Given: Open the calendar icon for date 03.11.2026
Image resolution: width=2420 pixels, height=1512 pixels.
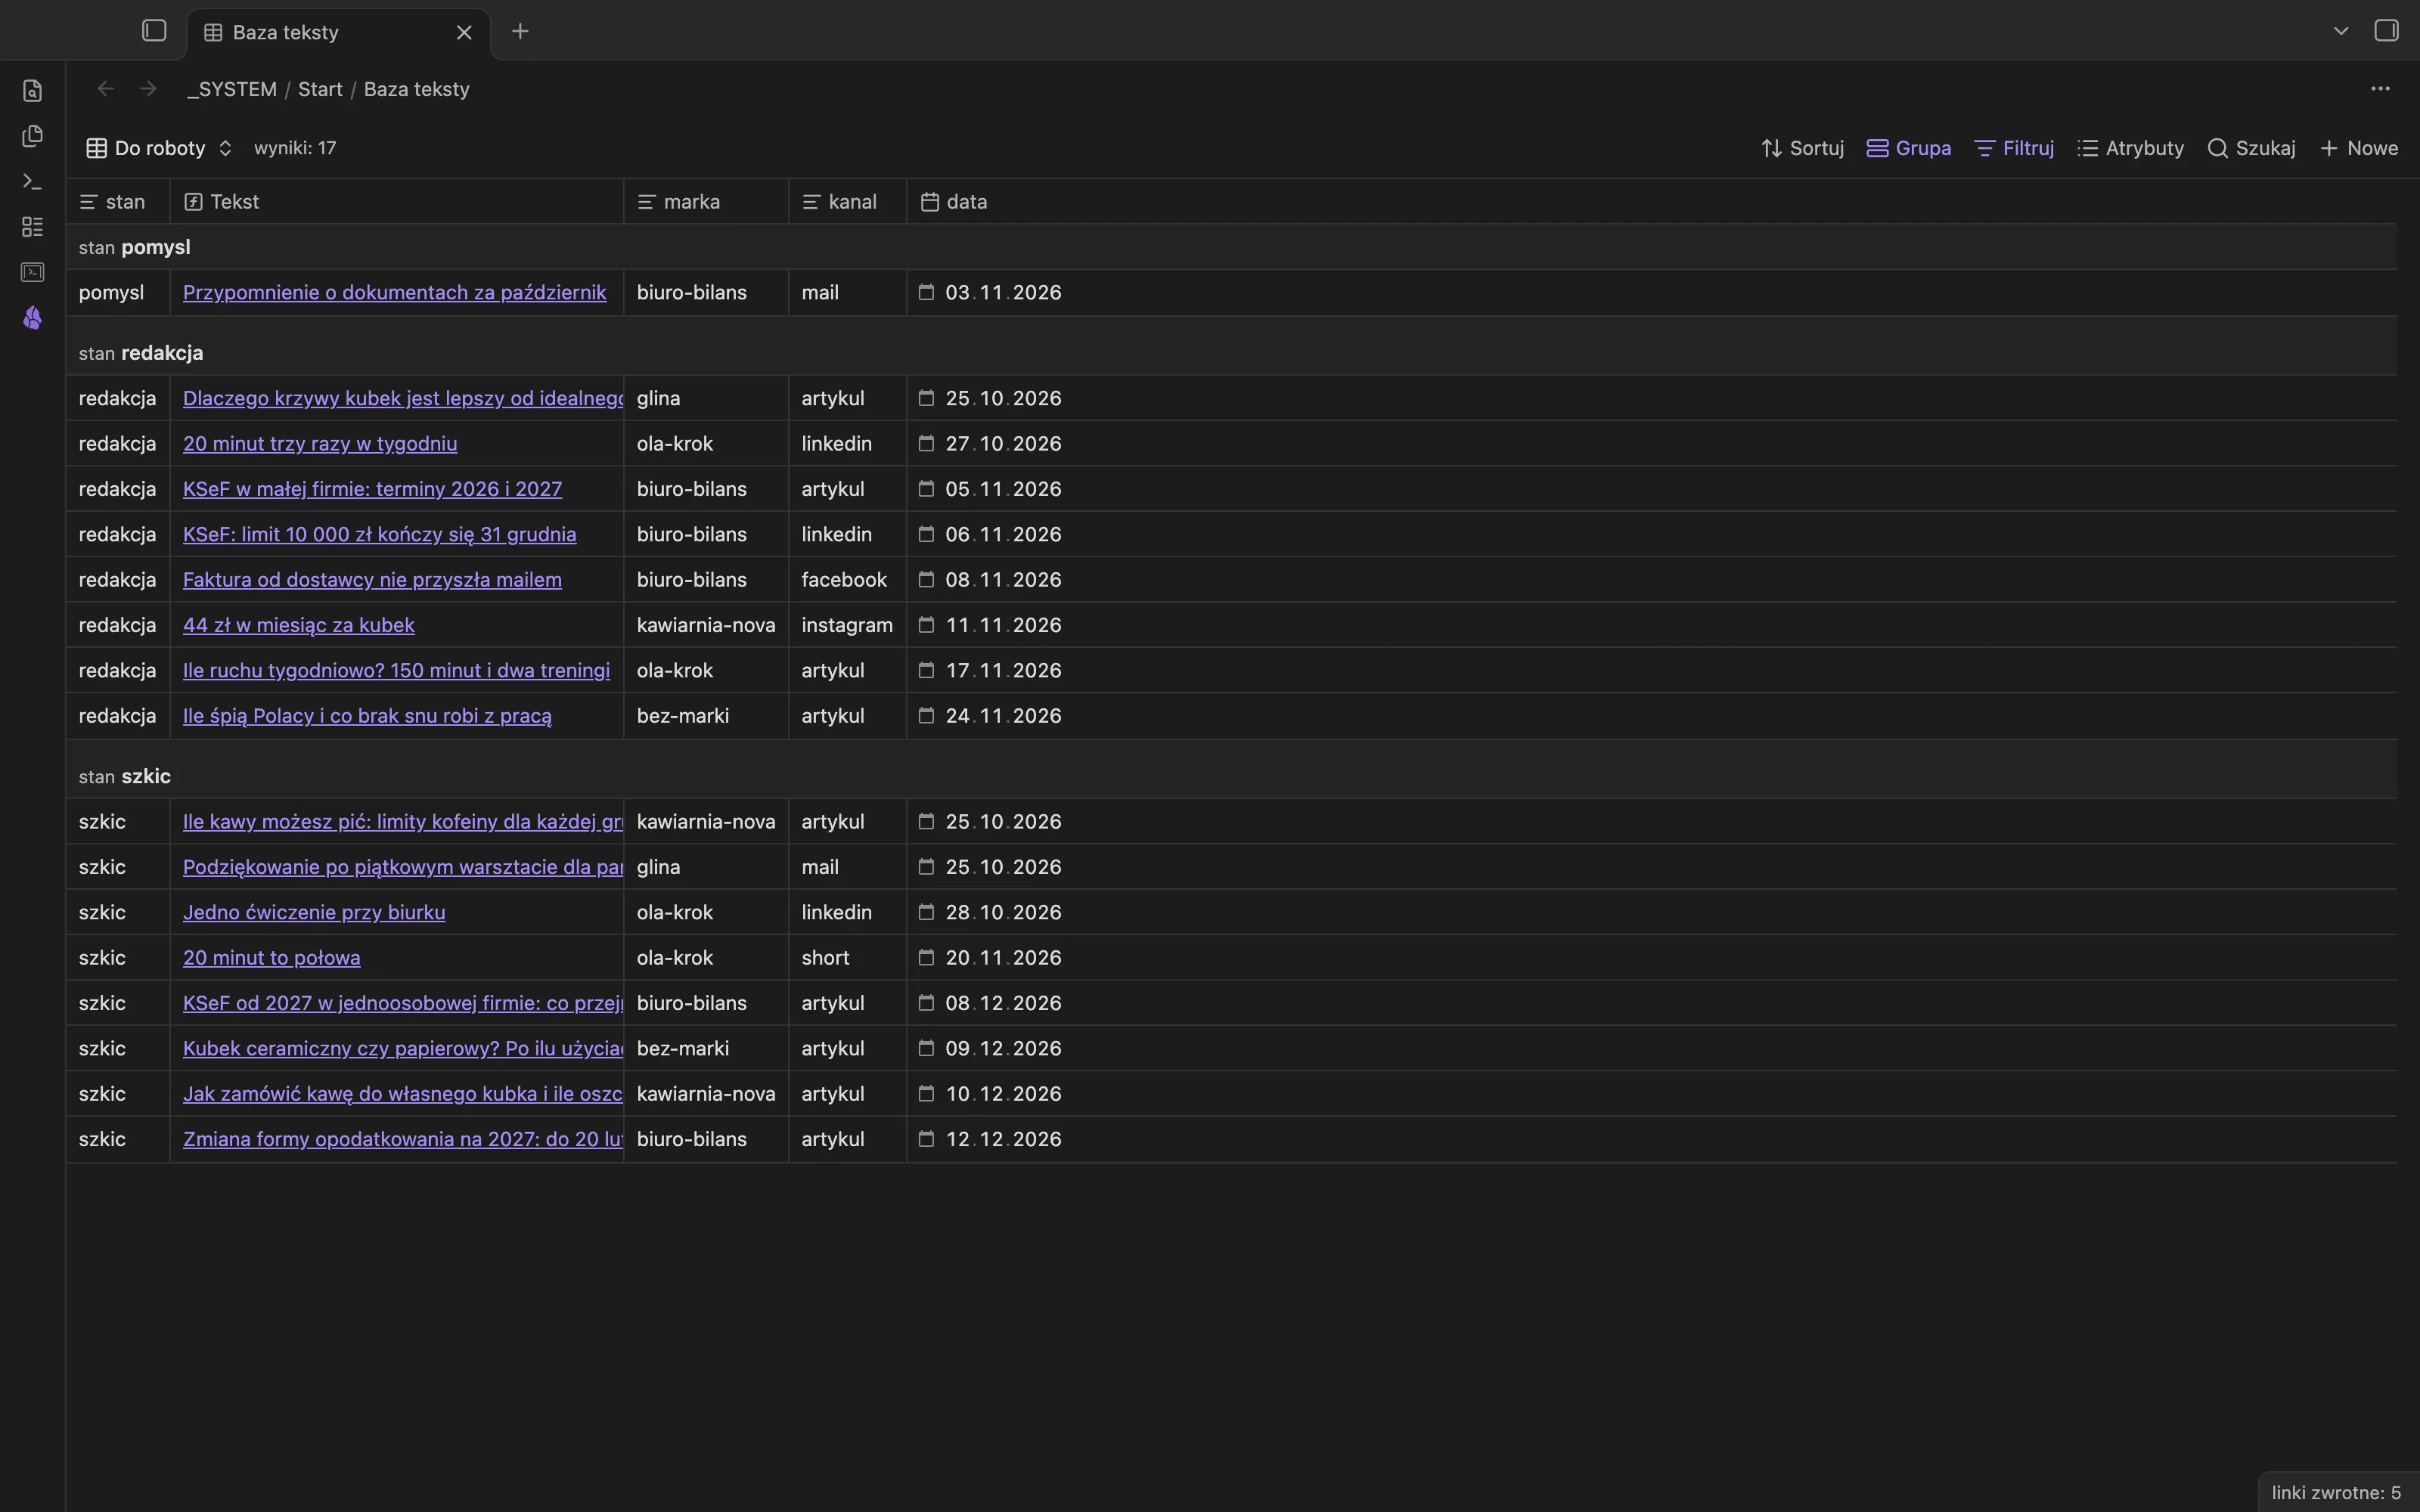Looking at the screenshot, I should [926, 293].
